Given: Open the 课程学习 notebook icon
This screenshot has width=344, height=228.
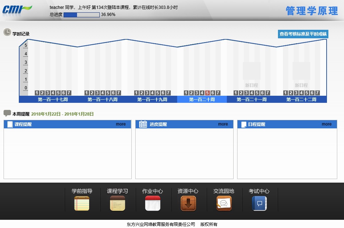Looking at the screenshot, I should click(118, 204).
